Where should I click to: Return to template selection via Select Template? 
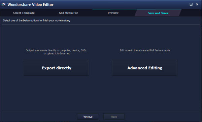click(x=24, y=13)
